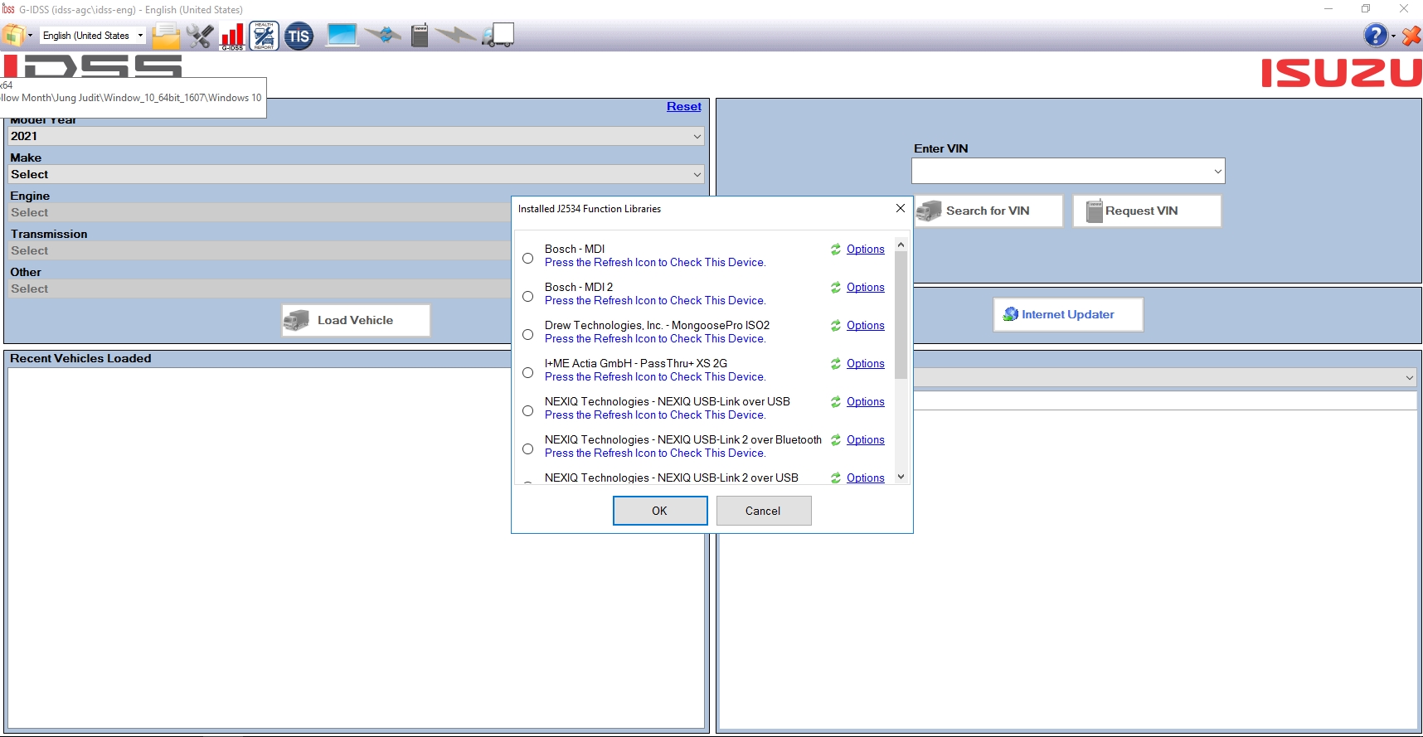The height and width of the screenshot is (737, 1423).
Task: Expand the dropdown arrow beside Help icon
Action: 1393,36
